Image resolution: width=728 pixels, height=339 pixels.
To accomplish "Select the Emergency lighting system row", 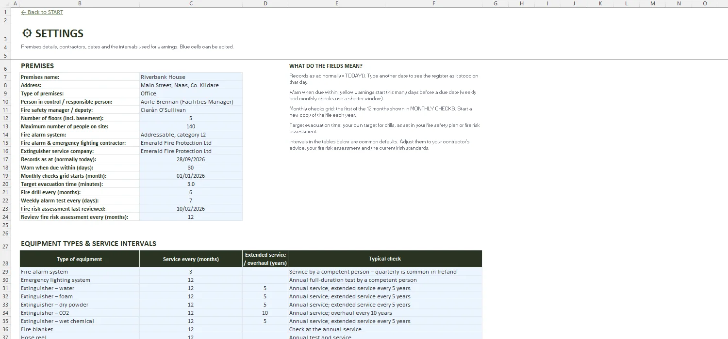I will point(80,280).
